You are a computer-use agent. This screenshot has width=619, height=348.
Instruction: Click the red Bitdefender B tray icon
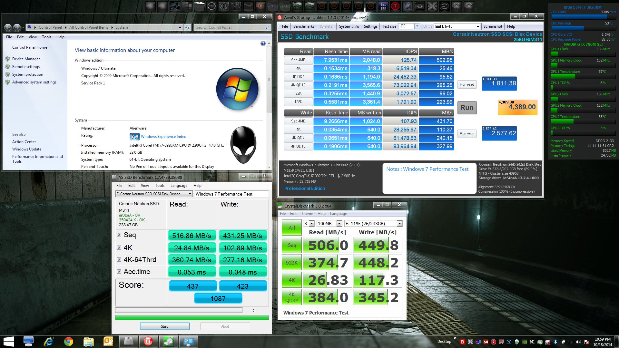coord(463,342)
